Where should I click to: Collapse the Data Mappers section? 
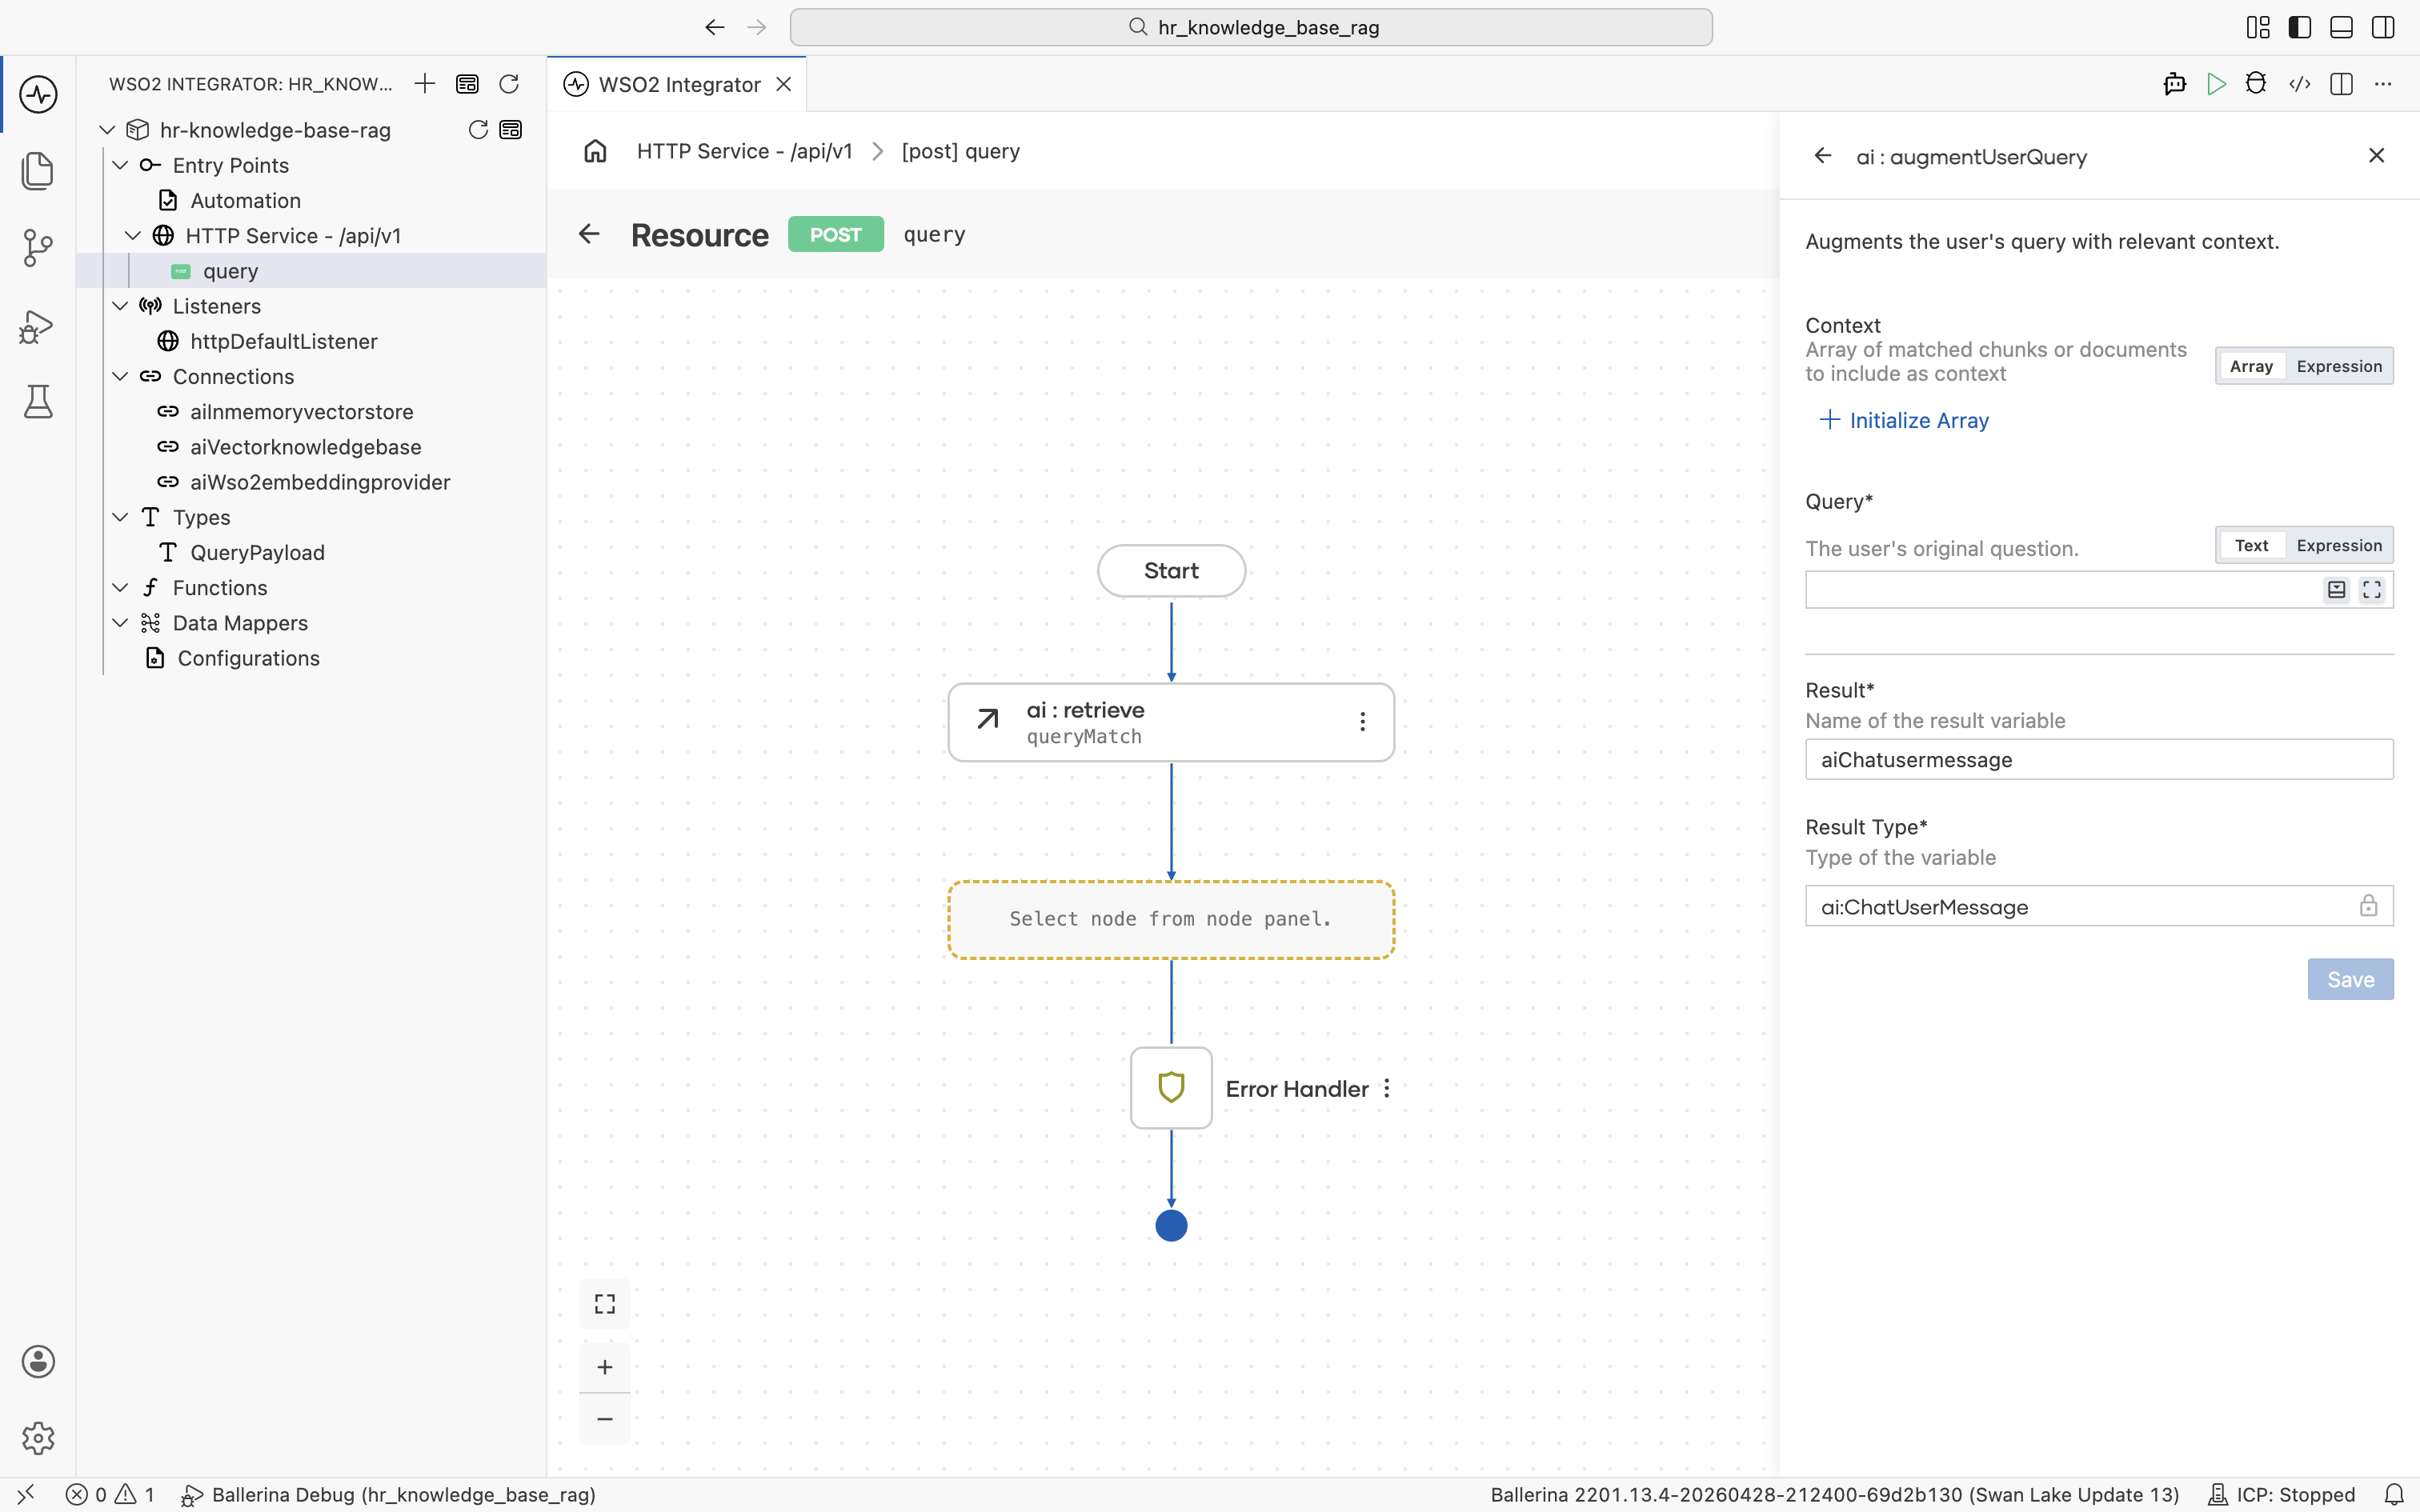pos(120,623)
